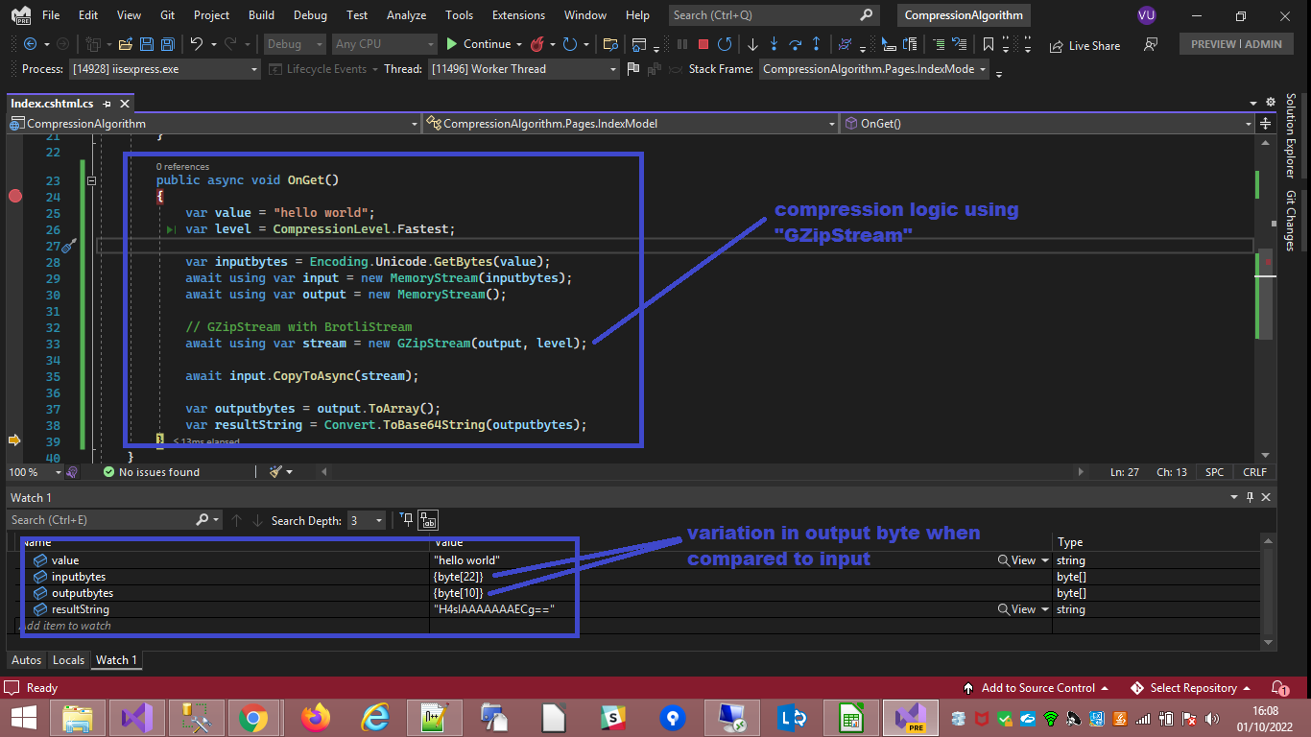Click the Step Into arrow icon

coord(774,44)
